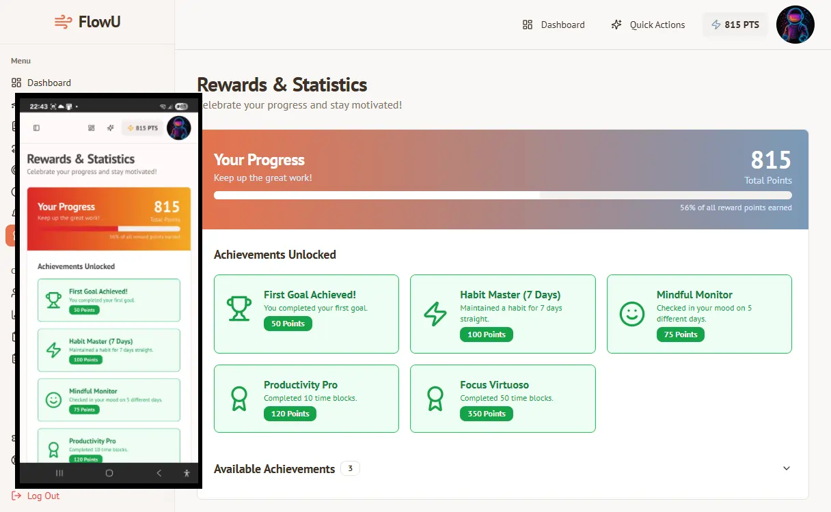
Task: Click the 350 Points badge on Focus Virtuoso
Action: 486,414
